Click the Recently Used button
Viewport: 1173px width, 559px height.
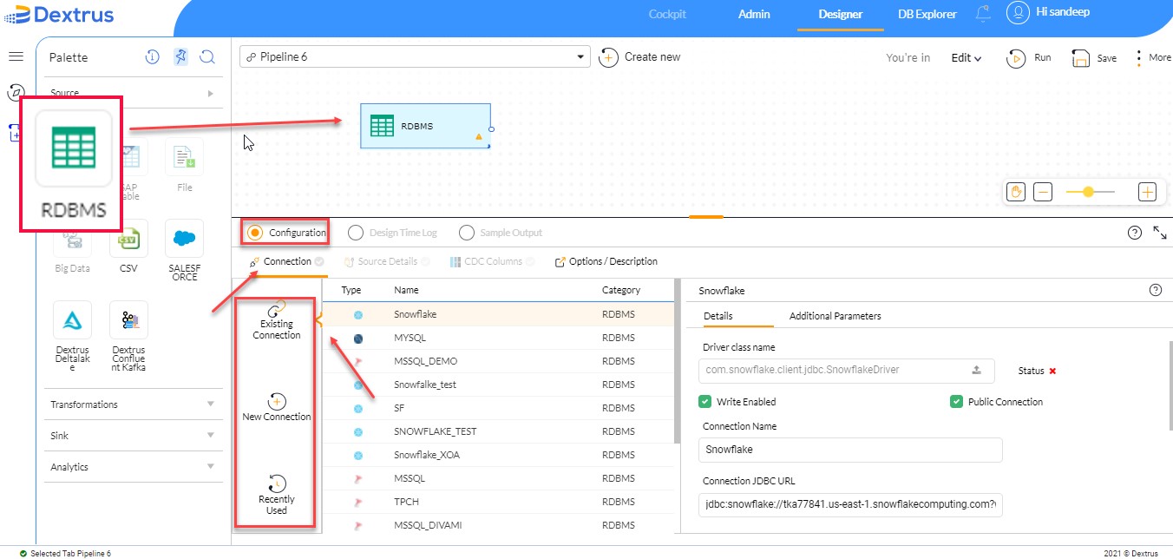pos(277,495)
